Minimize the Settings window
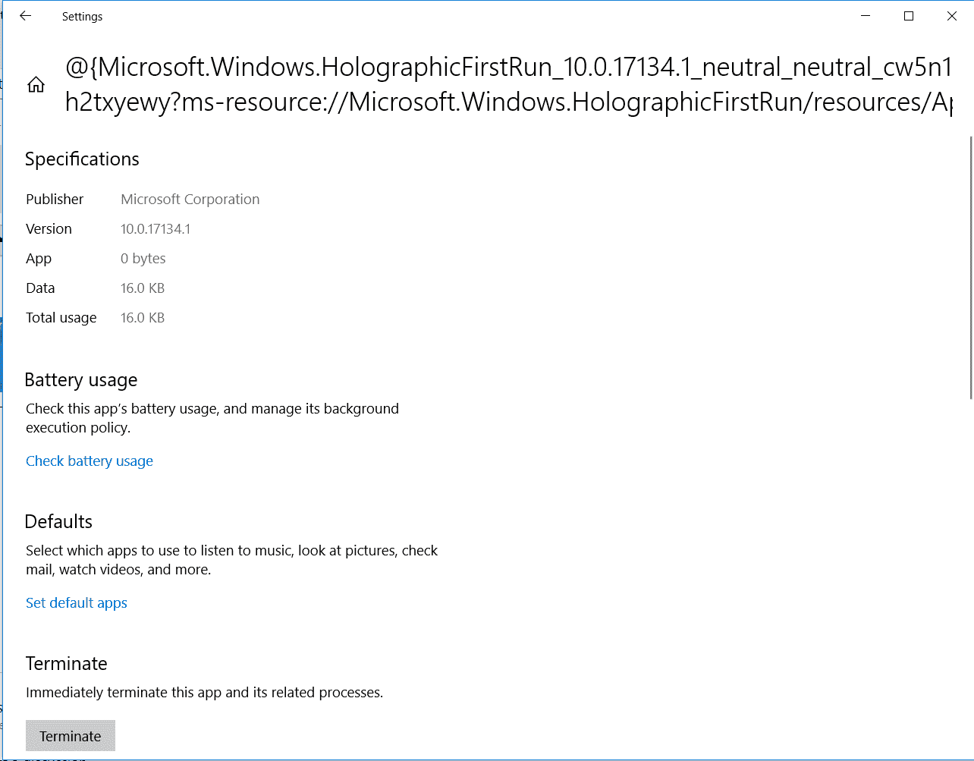Screen dimensions: 974x761 click(x=866, y=16)
